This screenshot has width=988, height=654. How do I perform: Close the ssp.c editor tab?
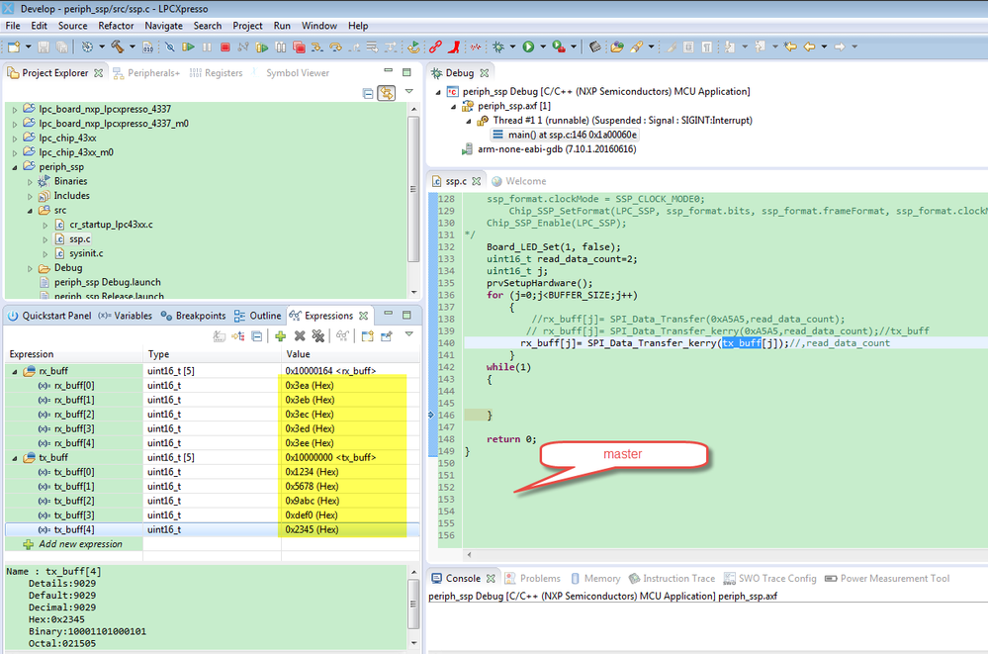point(477,182)
